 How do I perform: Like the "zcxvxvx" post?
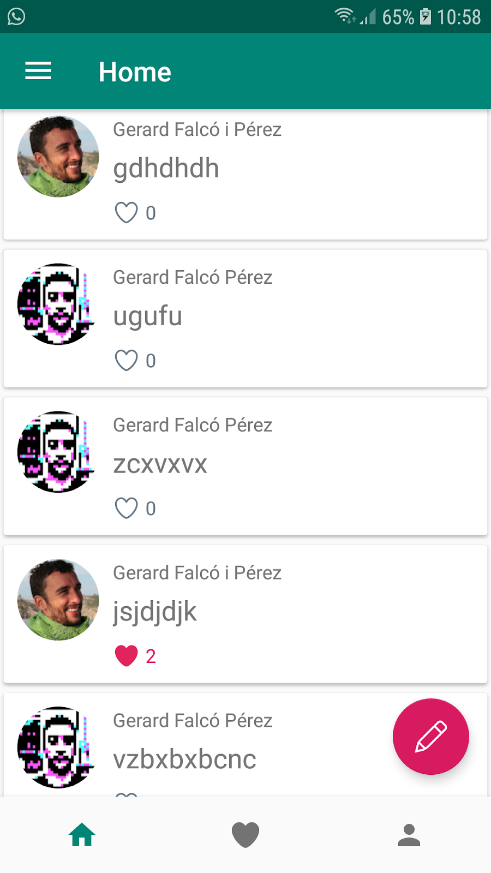coord(126,509)
